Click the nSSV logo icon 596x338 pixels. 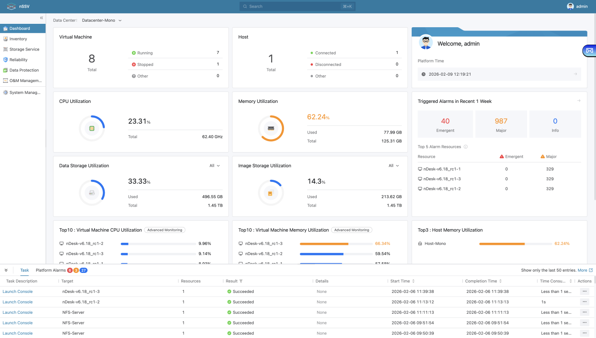[x=11, y=6]
